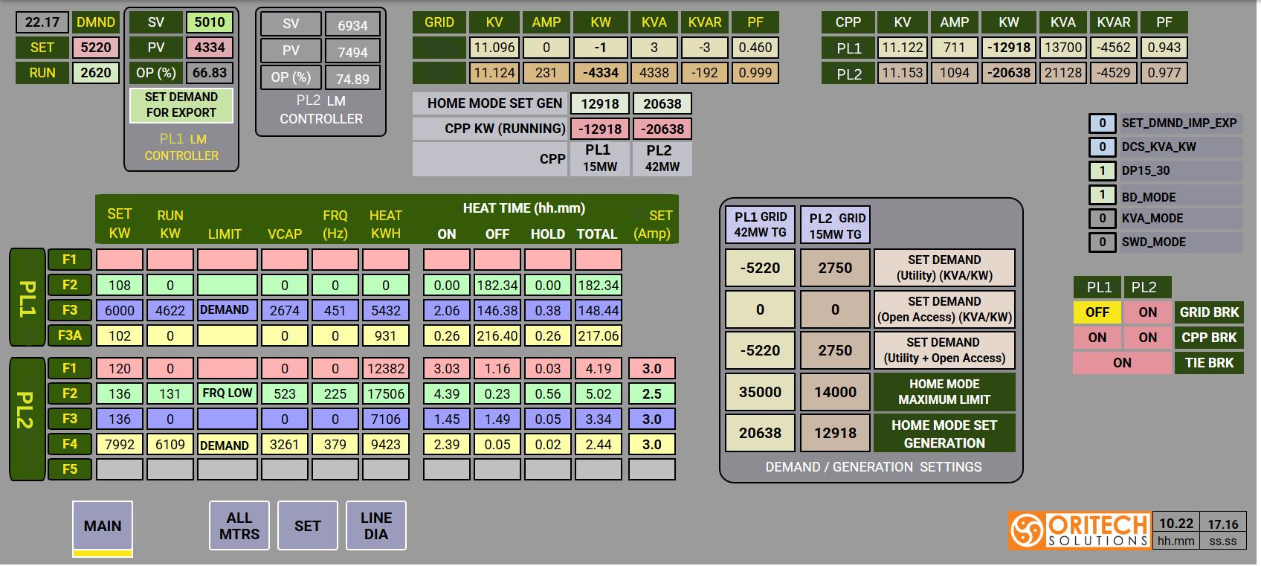Image resolution: width=1261 pixels, height=566 pixels.
Task: Click PL2 F4 RUN KW value 6109
Action: (x=170, y=444)
